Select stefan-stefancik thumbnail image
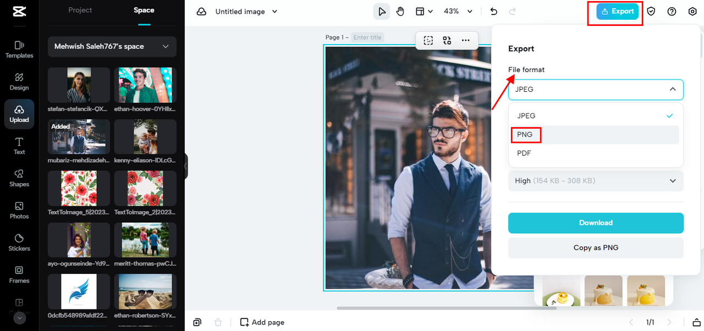The width and height of the screenshot is (704, 331). pos(79,85)
